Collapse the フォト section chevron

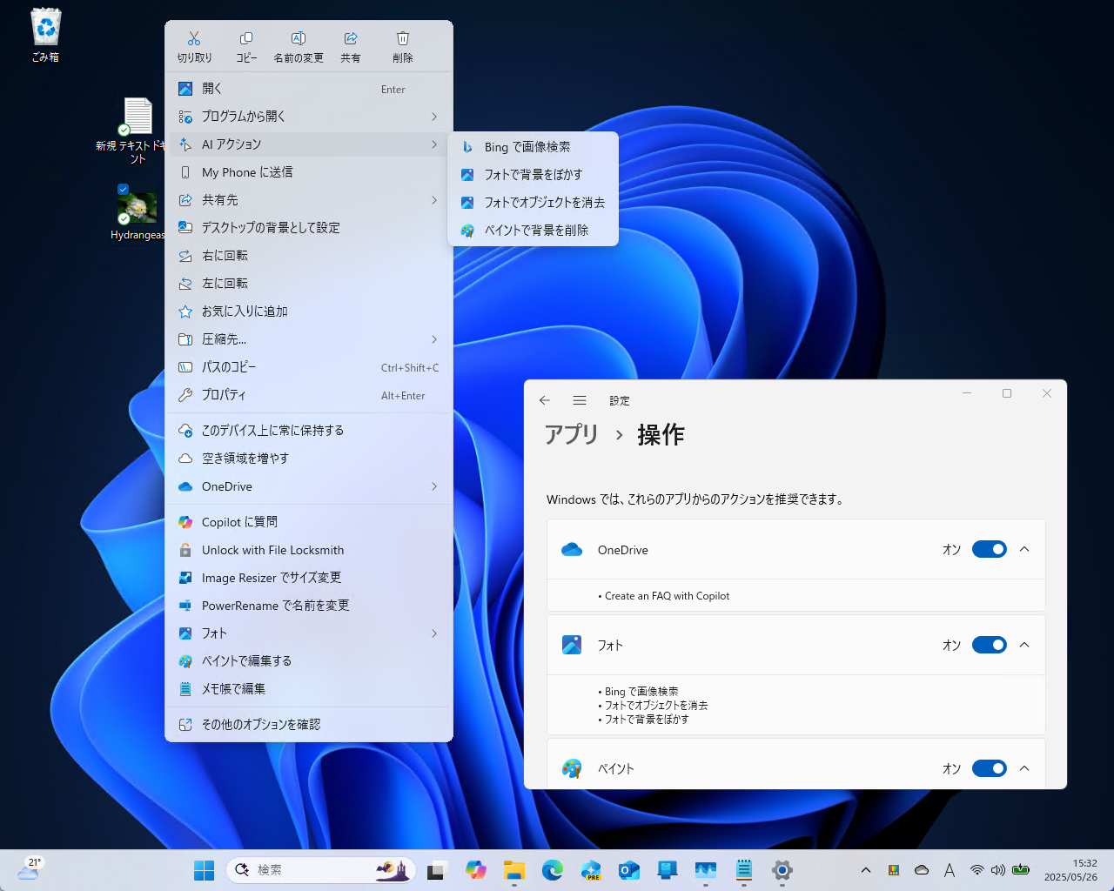(x=1024, y=645)
